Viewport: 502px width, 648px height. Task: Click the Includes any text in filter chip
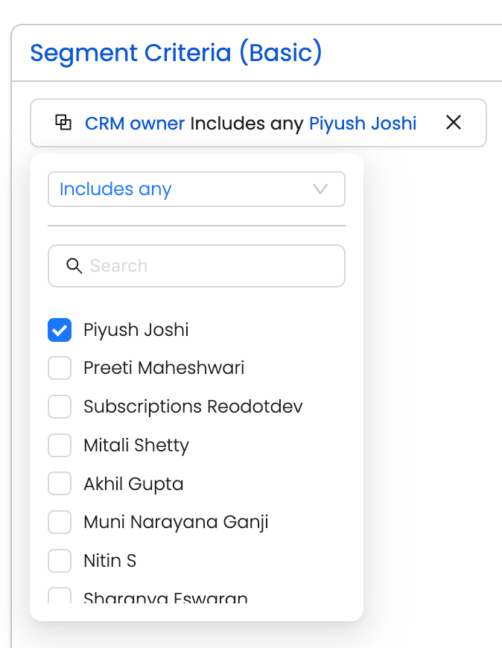tap(247, 123)
